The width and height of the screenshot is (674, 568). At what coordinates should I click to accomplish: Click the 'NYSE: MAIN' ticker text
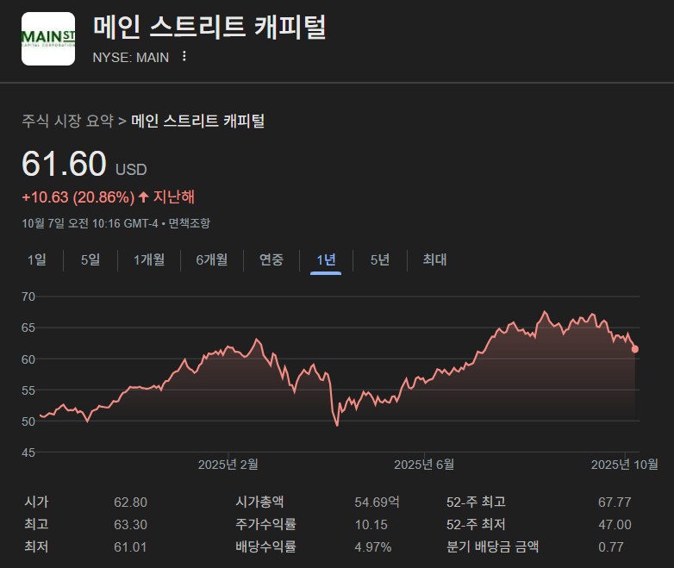(x=130, y=57)
